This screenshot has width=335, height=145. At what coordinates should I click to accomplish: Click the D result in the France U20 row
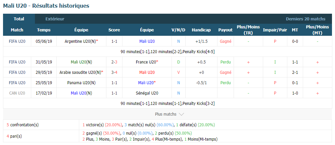[x=179, y=62]
